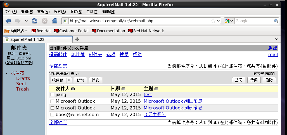The height and width of the screenshot is (135, 287).
Task: Click the 撰写邮件 compose link
Action: click(58, 54)
